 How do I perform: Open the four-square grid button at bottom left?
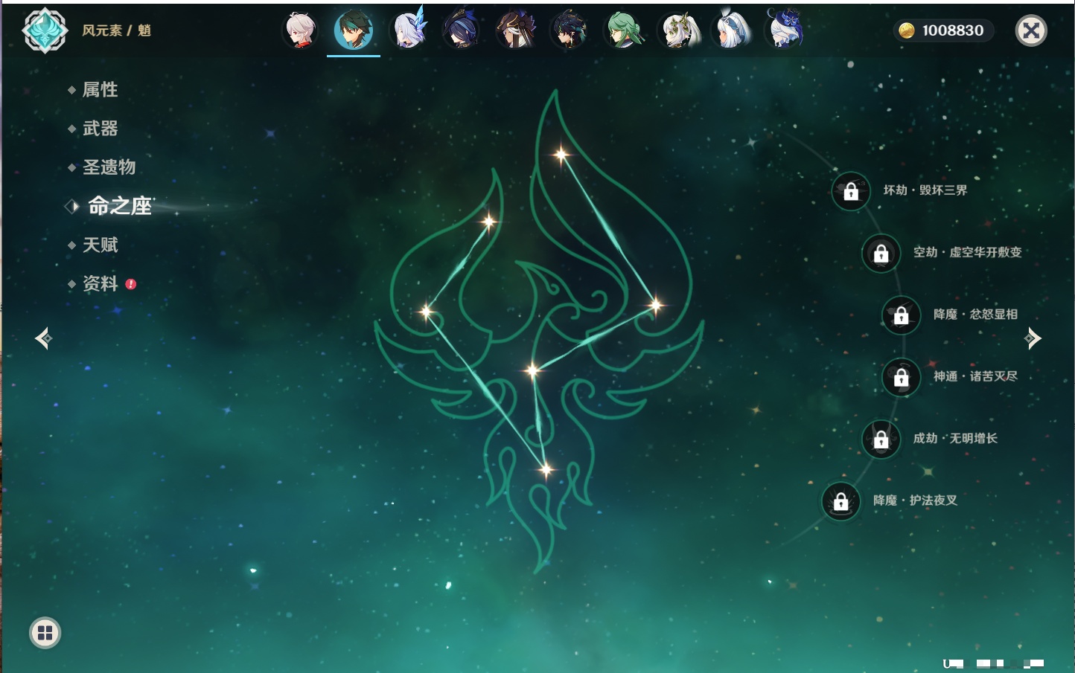(x=45, y=633)
